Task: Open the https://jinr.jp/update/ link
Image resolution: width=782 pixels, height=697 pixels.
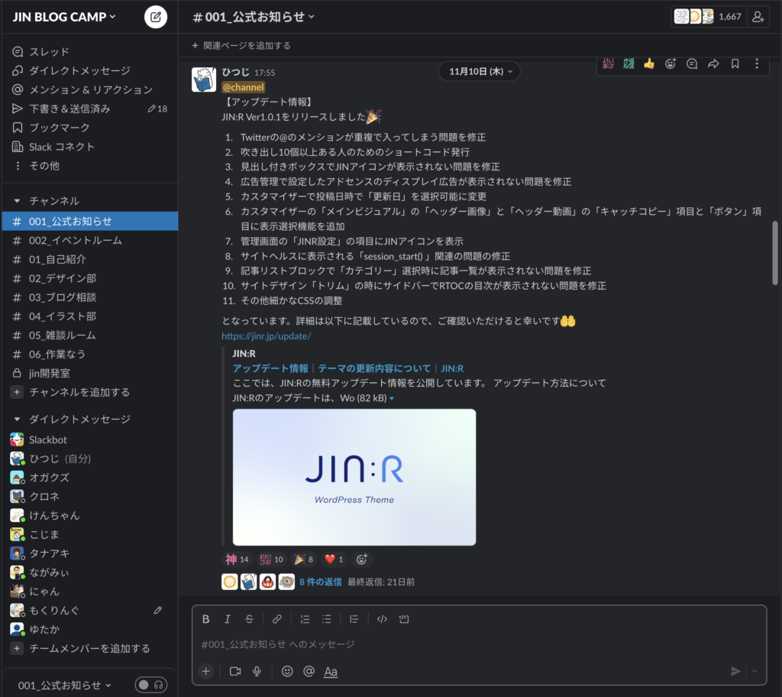Action: tap(267, 336)
